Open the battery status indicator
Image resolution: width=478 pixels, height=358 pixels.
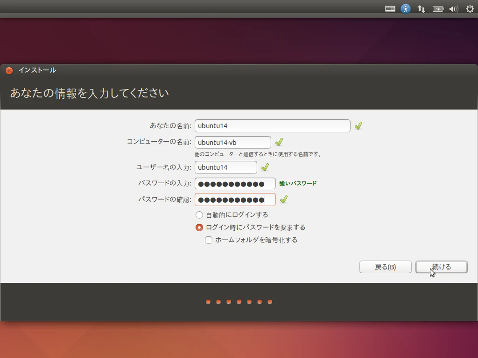coord(438,9)
